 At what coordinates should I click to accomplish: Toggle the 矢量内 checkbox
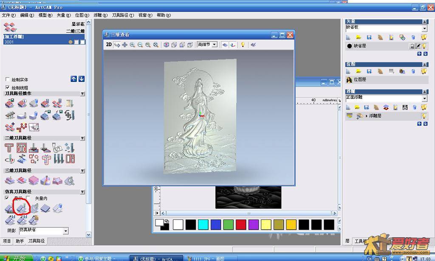[28, 198]
